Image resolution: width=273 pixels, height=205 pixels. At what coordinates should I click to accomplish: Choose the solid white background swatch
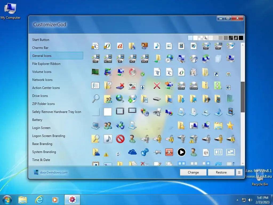coord(195,38)
